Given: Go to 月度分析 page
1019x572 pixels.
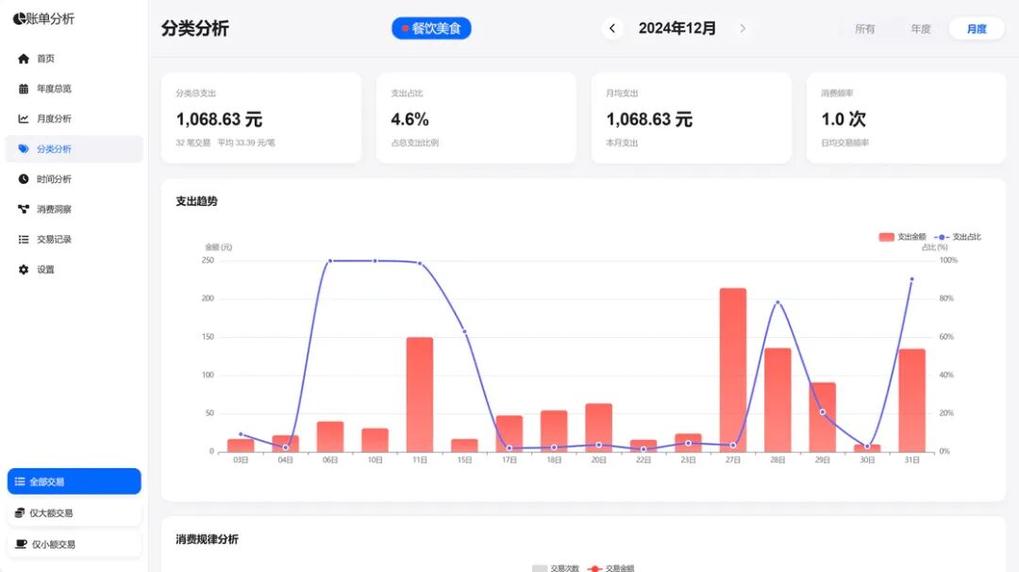Looking at the screenshot, I should coord(75,118).
